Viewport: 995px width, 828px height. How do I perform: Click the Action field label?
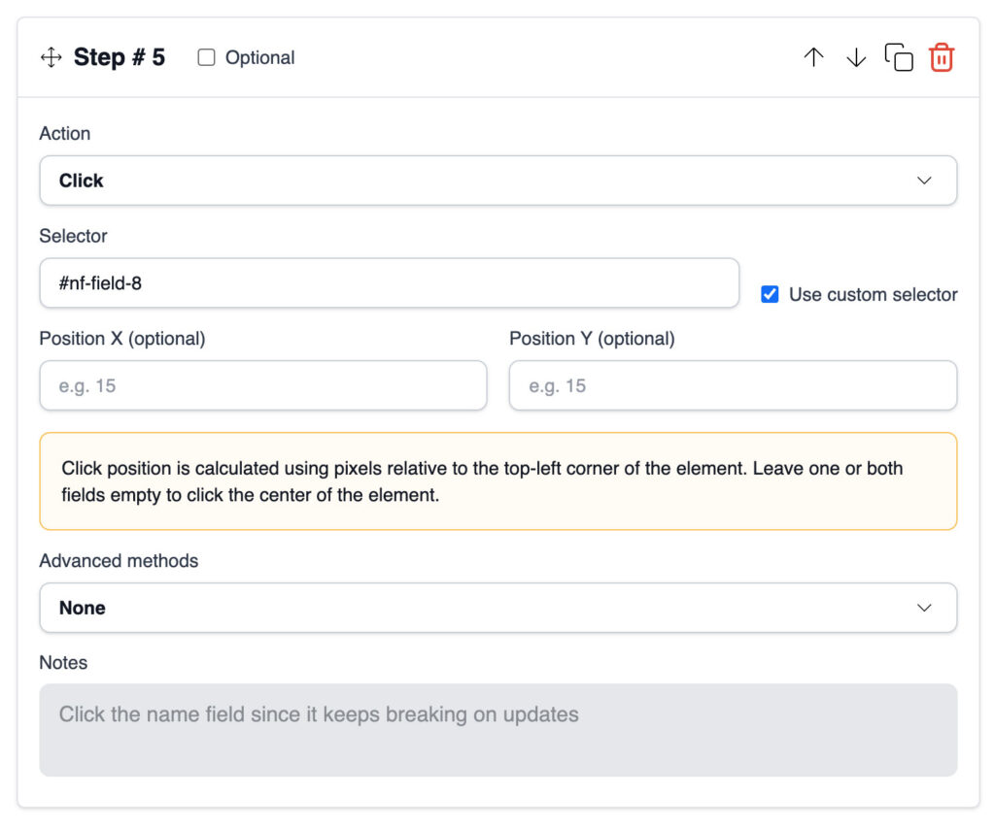click(65, 134)
